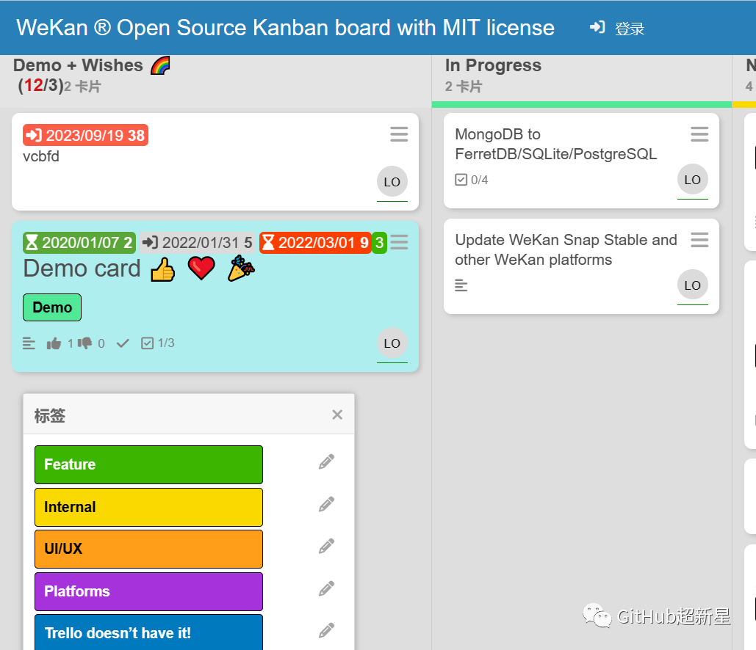Click the green Demo label on card
The image size is (756, 650).
[x=52, y=307]
